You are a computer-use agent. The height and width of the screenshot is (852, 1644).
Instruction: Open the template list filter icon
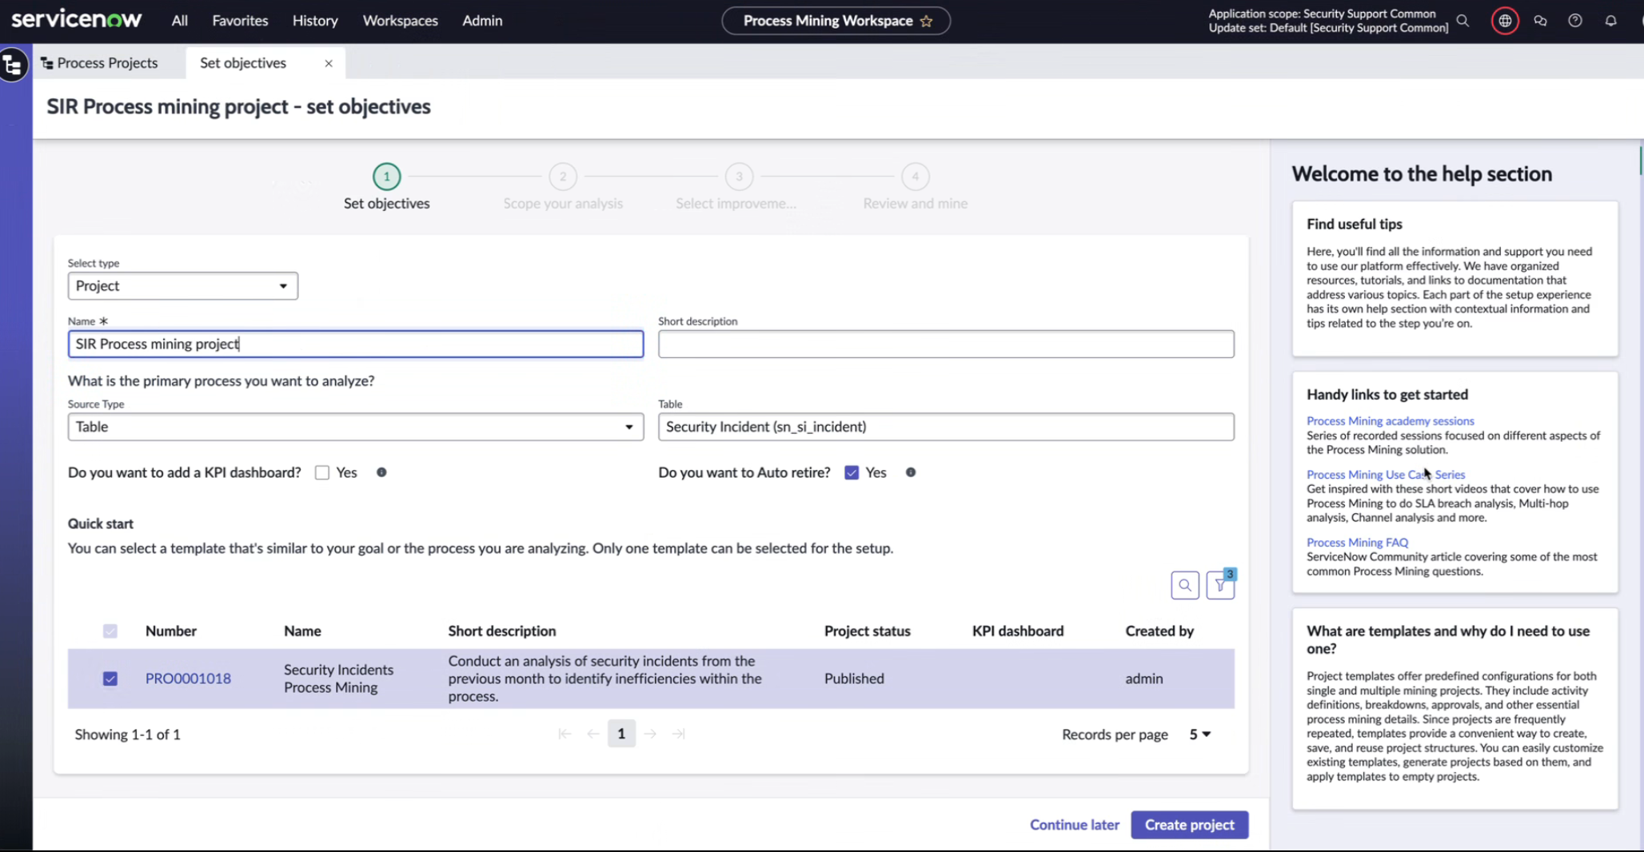1220,585
